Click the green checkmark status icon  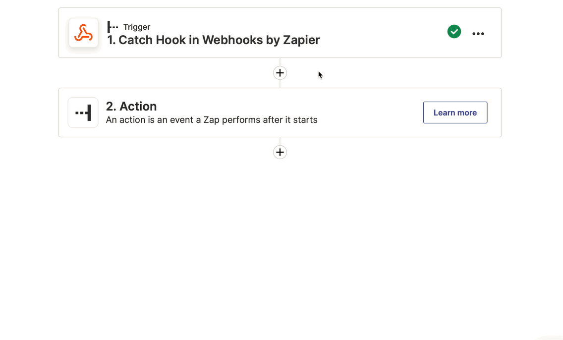[x=454, y=32]
